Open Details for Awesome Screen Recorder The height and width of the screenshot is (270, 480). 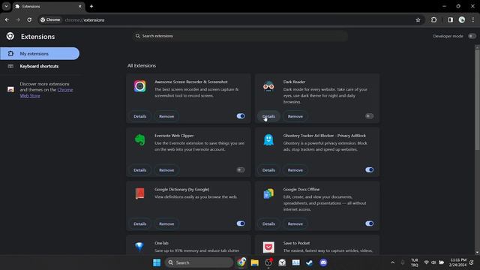coord(140,116)
